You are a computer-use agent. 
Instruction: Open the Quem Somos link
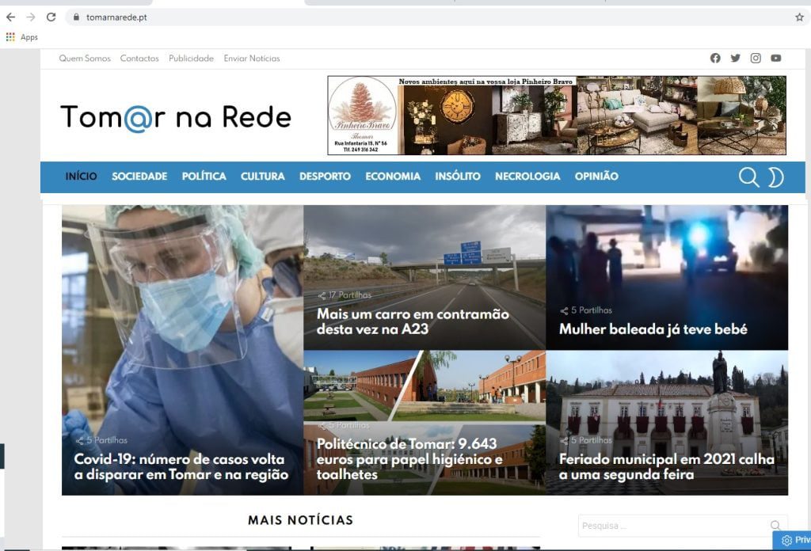click(x=85, y=59)
